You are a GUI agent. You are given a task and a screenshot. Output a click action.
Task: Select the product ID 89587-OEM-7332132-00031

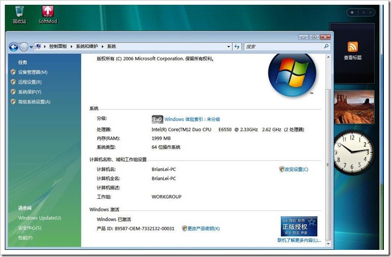pos(145,229)
